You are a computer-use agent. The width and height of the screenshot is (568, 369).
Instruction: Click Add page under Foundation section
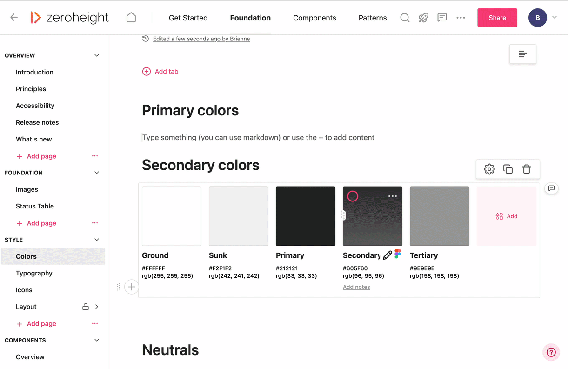pos(36,223)
